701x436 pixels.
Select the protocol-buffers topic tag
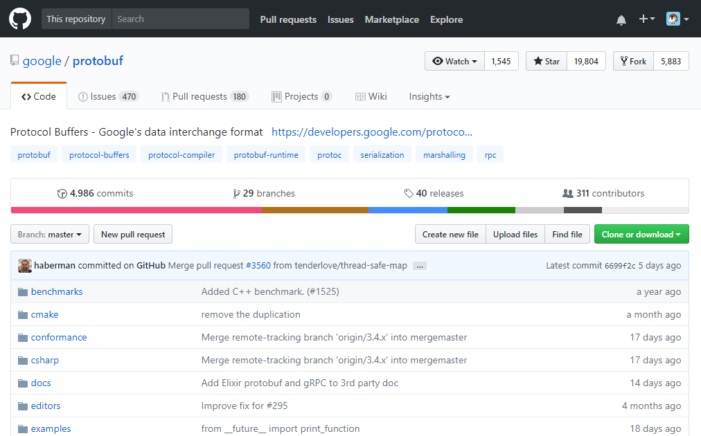(x=99, y=155)
